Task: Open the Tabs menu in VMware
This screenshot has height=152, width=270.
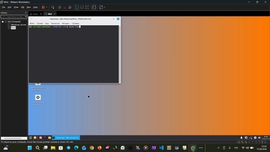Action: [x=29, y=7]
